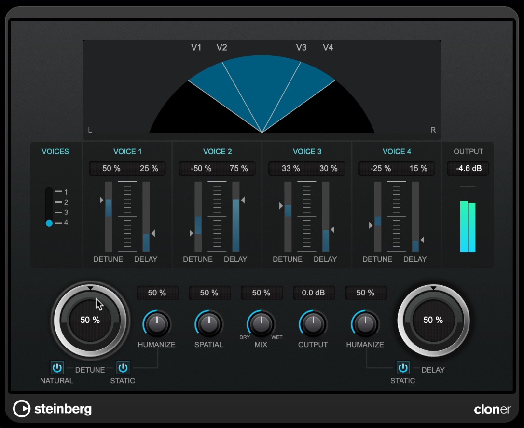Click the V1 label in spatial display
Screen dimensions: 524x428
click(196, 47)
